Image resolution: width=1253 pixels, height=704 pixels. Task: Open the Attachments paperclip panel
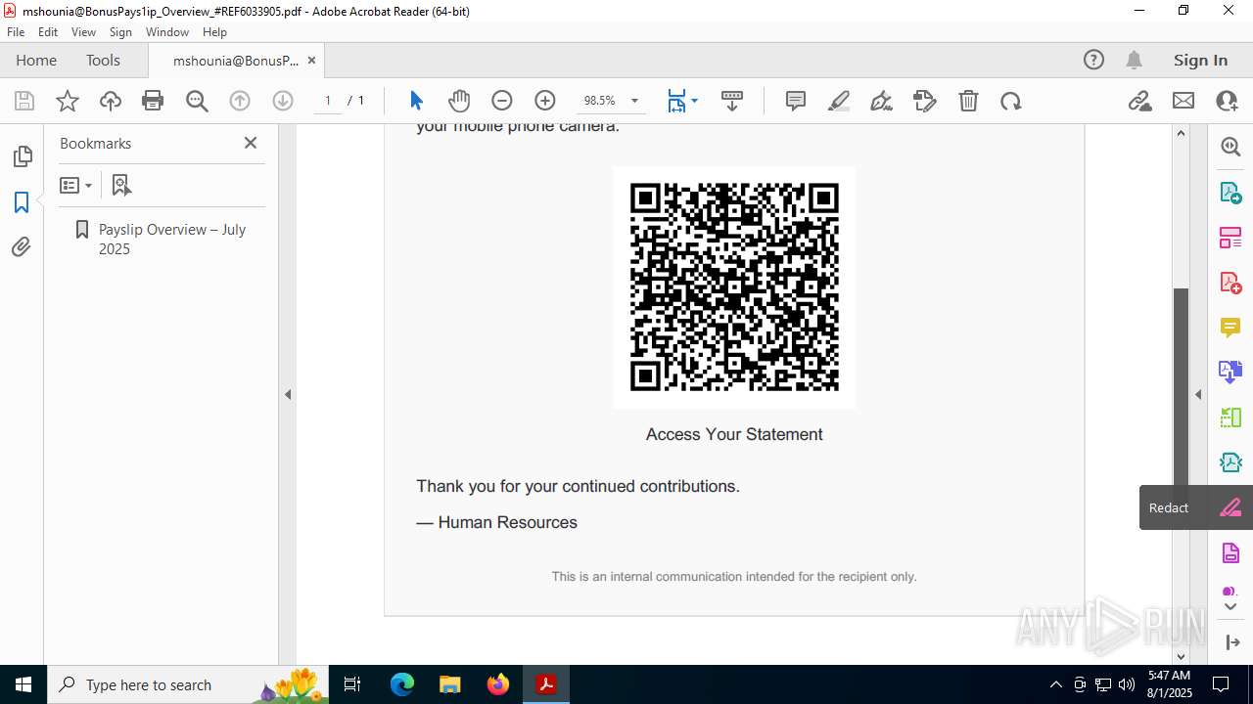tap(22, 247)
